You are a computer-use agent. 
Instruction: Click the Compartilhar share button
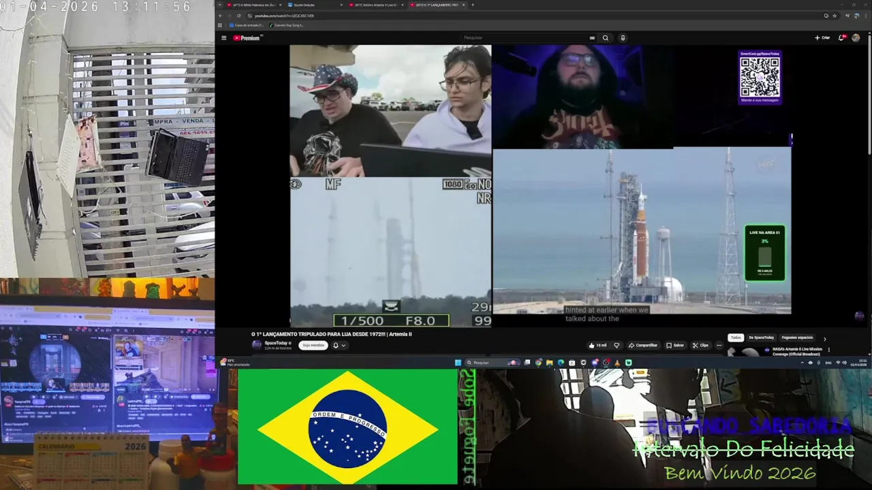(x=643, y=345)
